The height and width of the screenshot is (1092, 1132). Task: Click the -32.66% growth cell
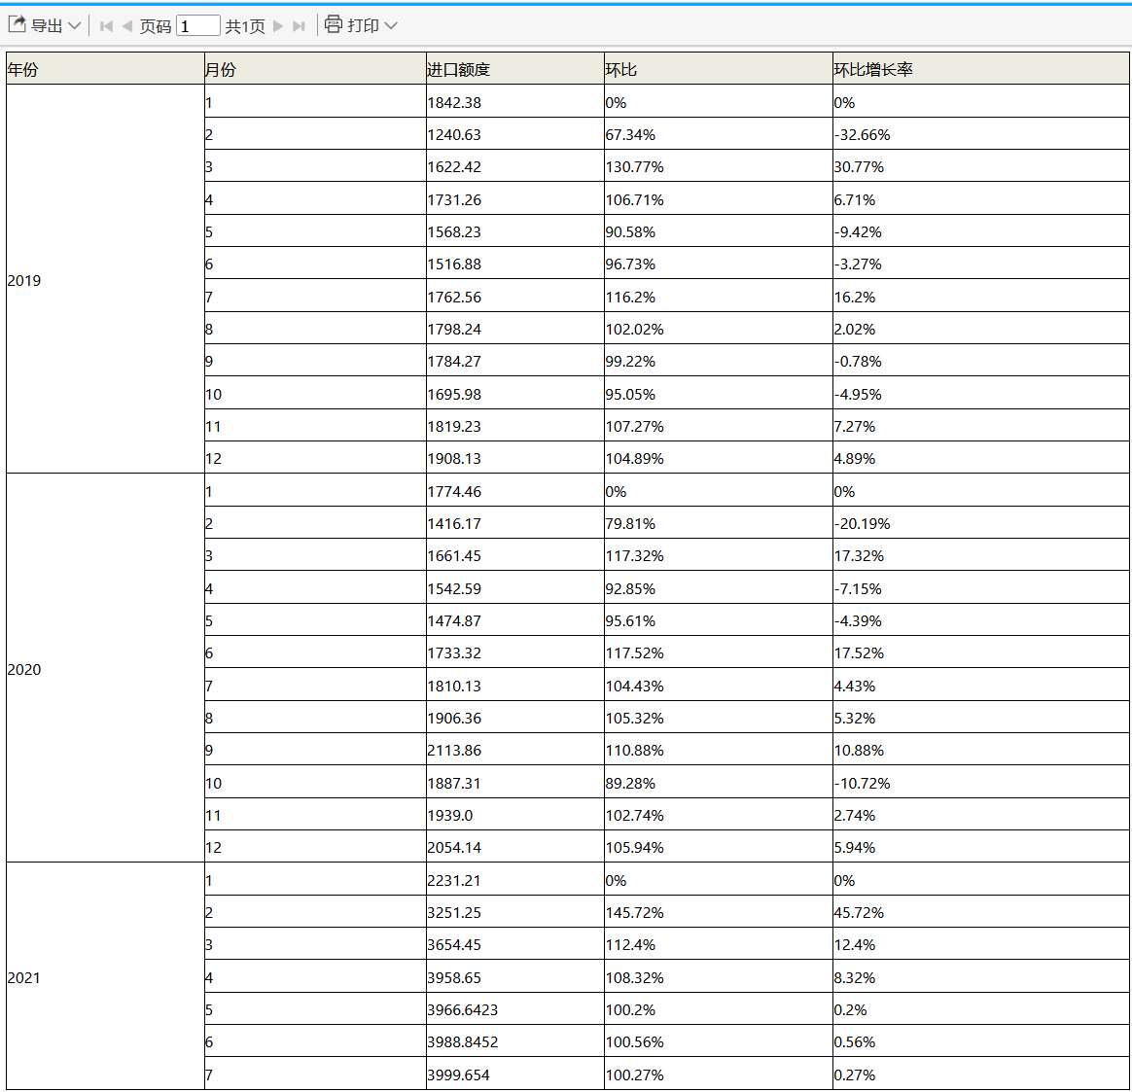tap(981, 134)
